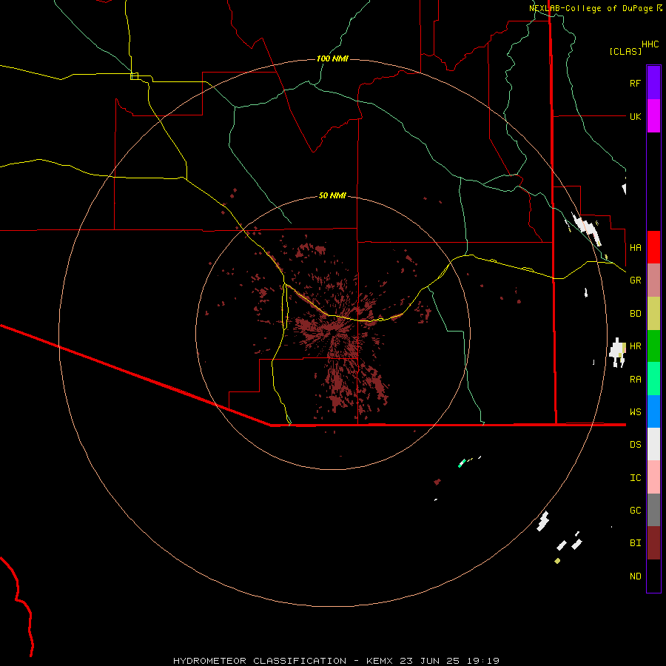Click the GC legend label

tap(635, 511)
